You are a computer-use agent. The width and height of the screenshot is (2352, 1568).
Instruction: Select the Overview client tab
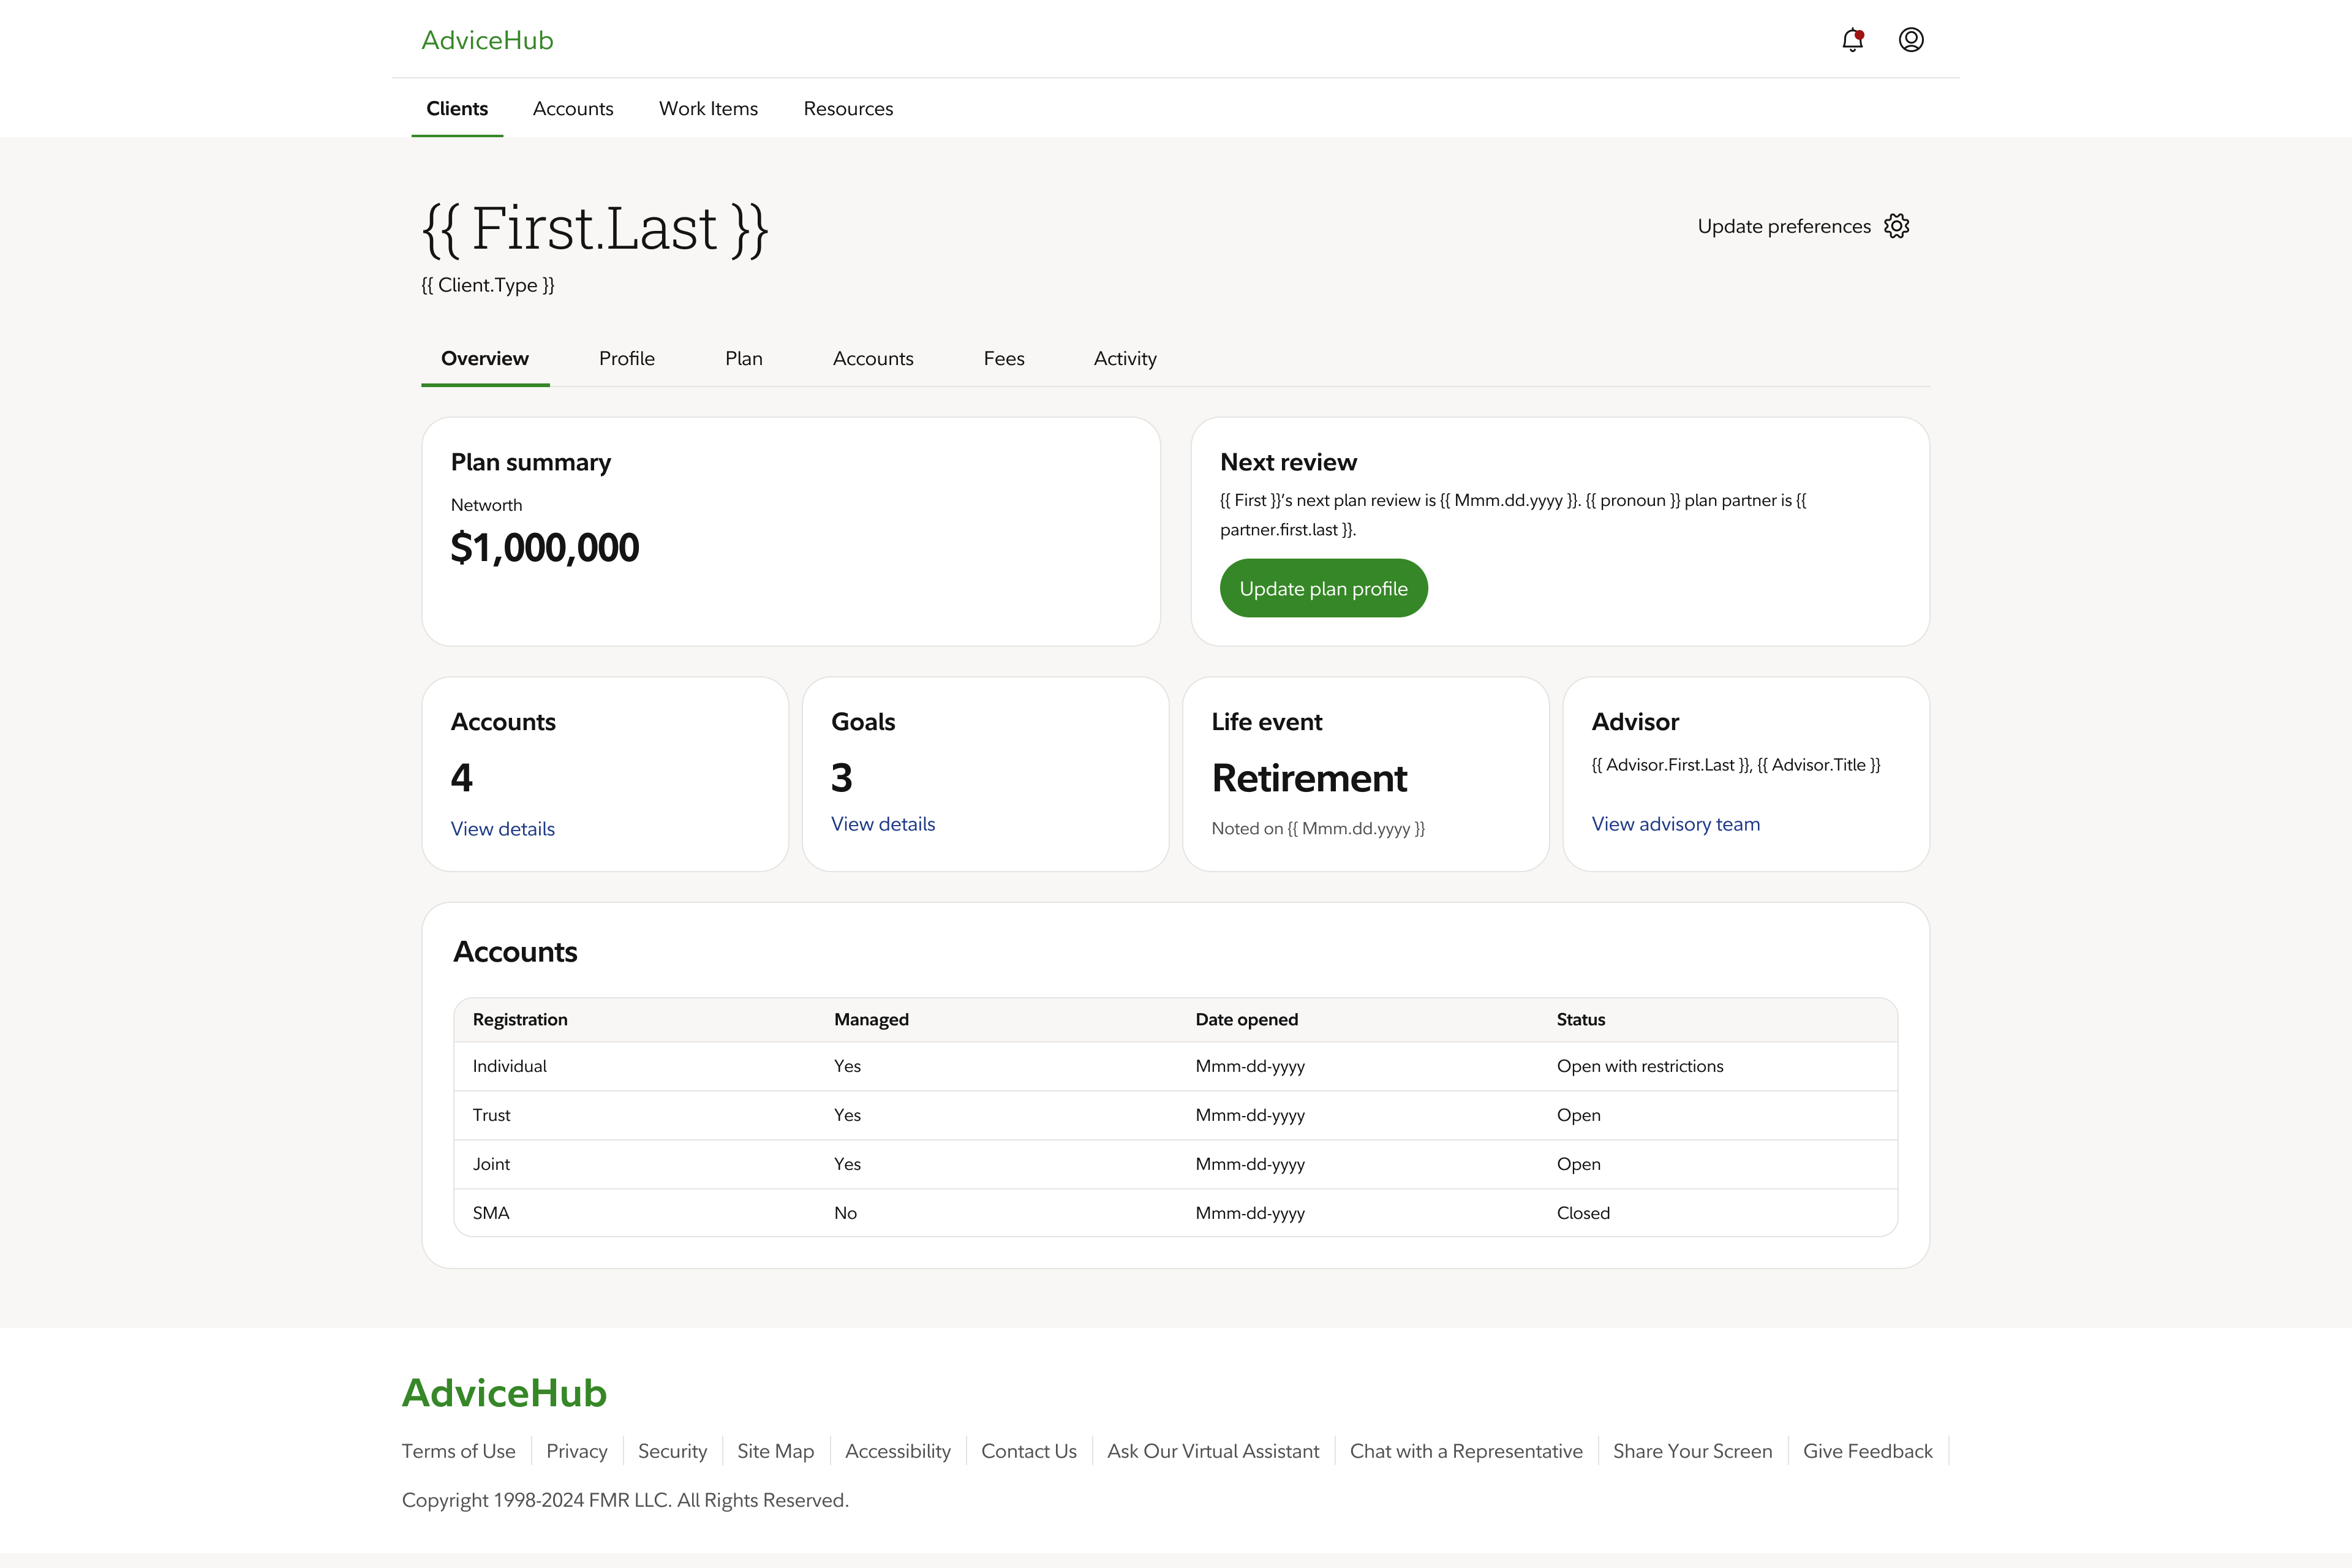(485, 358)
